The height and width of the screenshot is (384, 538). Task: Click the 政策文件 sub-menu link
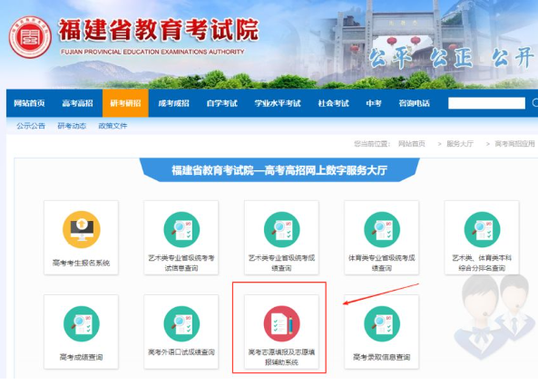[x=112, y=126]
